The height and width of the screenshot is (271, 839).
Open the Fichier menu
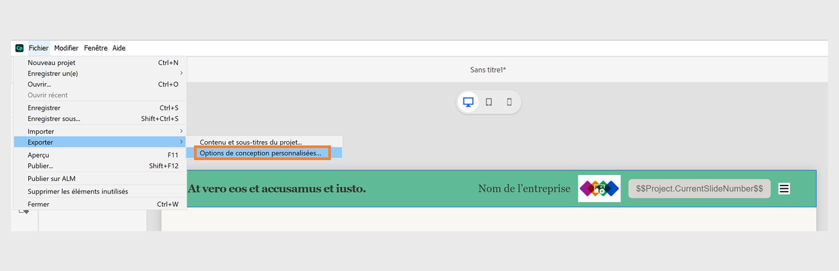point(38,48)
